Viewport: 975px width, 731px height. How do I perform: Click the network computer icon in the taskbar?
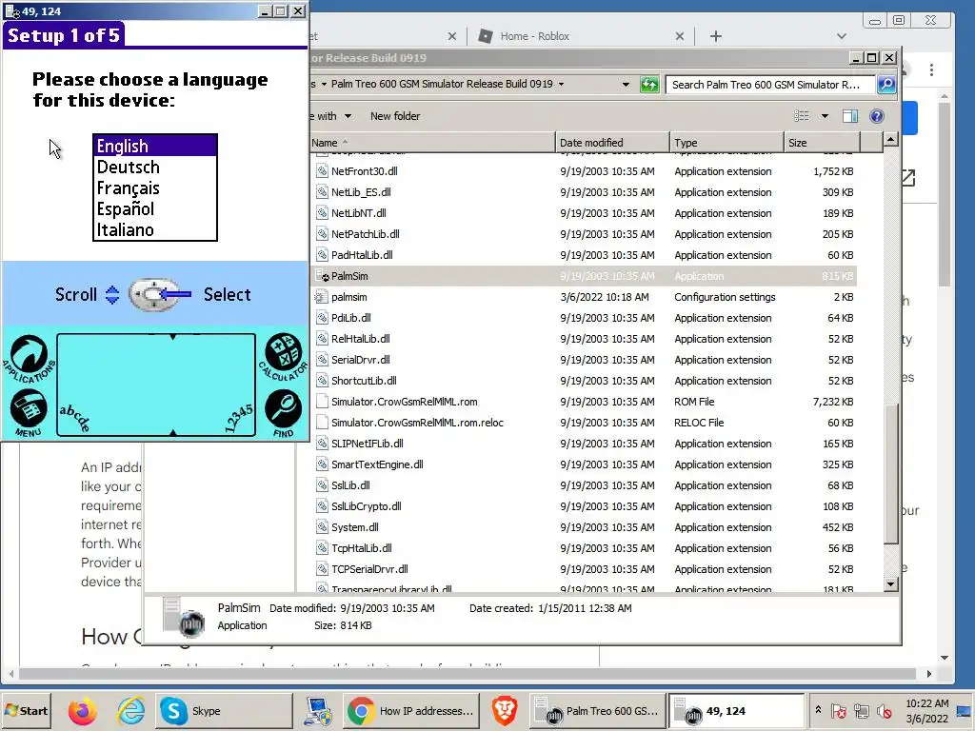point(318,711)
